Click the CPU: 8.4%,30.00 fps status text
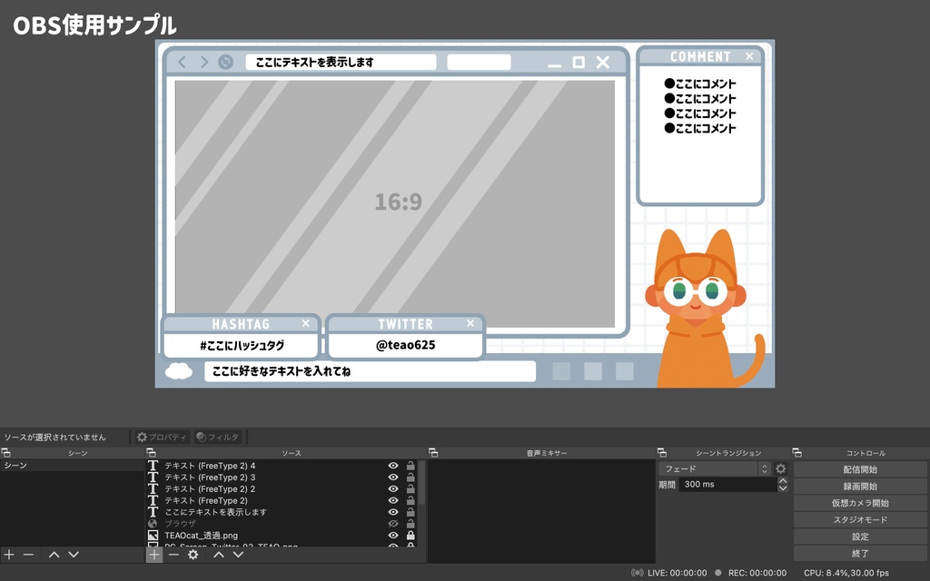 (846, 574)
